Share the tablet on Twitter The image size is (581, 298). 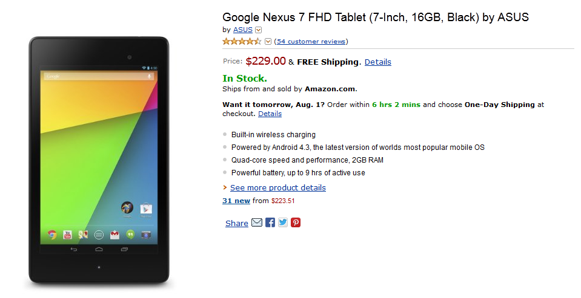click(283, 222)
